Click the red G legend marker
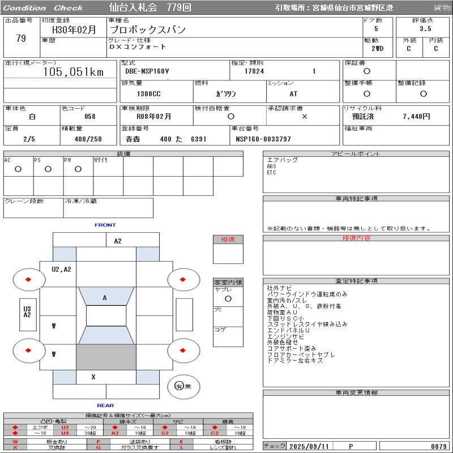The height and width of the screenshot is (453, 453). click(98, 447)
